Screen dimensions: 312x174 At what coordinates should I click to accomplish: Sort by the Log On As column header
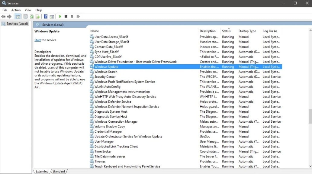click(270, 31)
